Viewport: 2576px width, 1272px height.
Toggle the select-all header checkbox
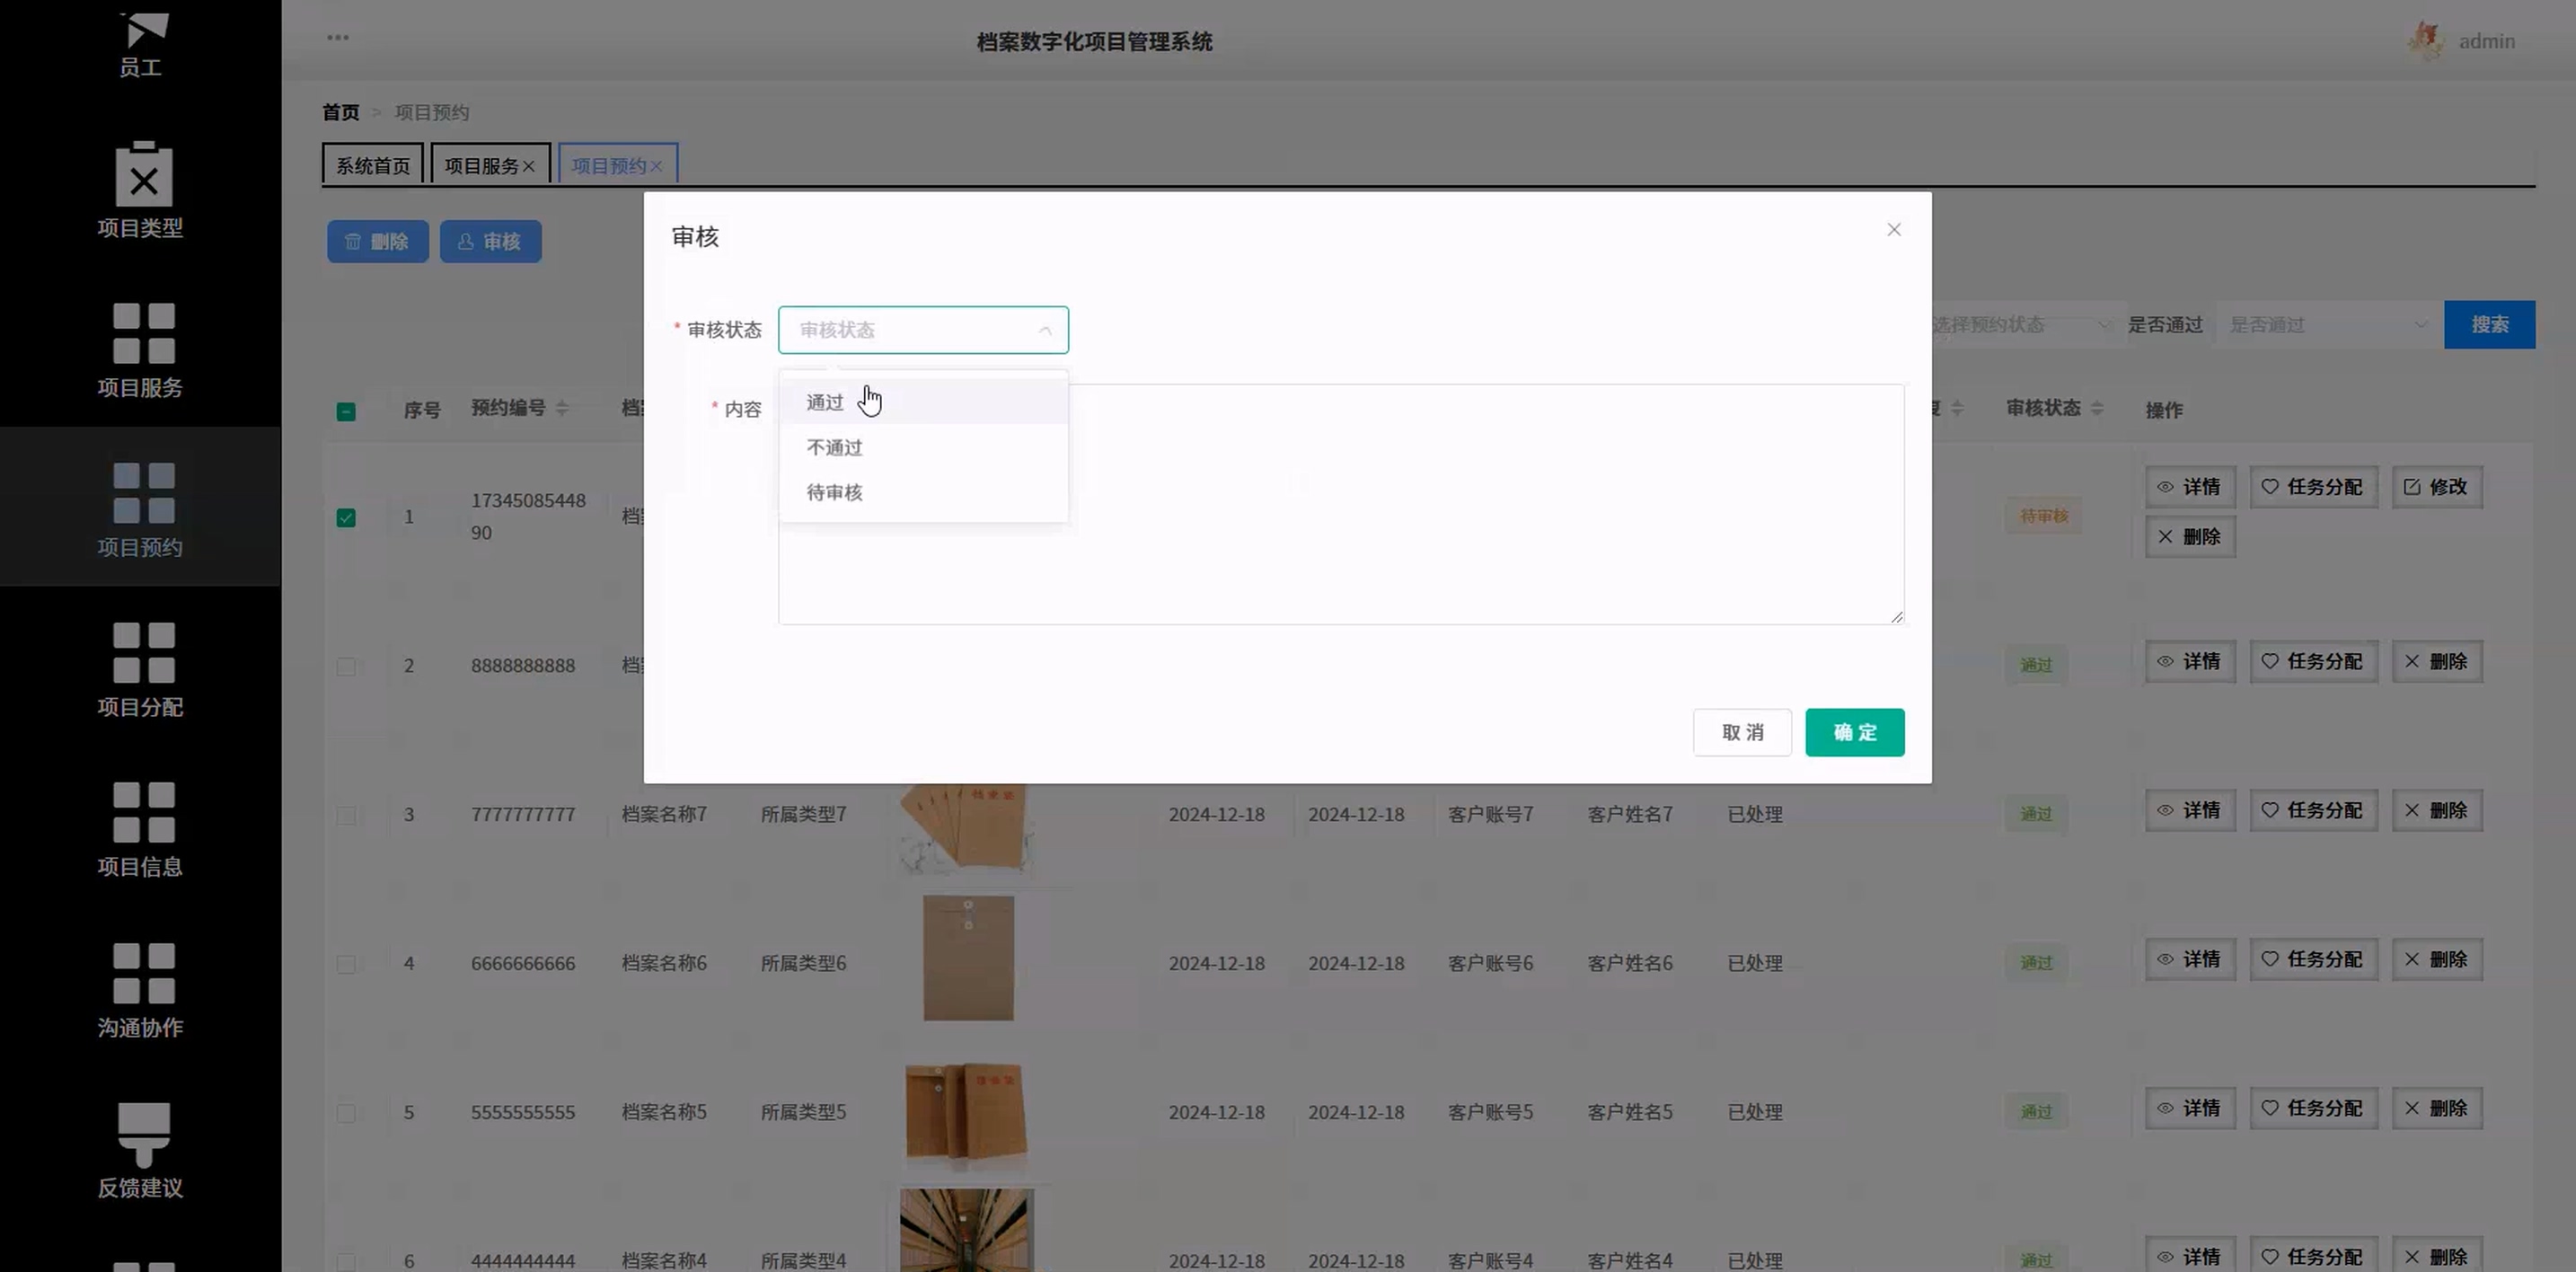point(346,412)
